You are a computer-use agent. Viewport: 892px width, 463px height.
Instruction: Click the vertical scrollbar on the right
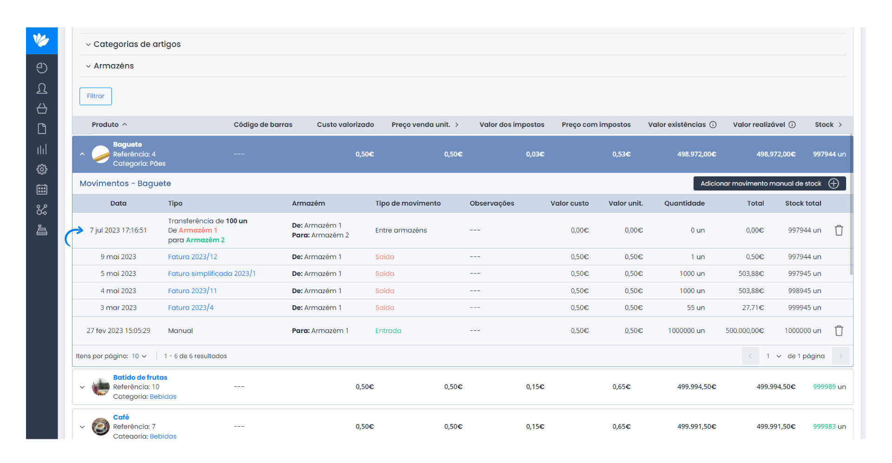point(851,204)
